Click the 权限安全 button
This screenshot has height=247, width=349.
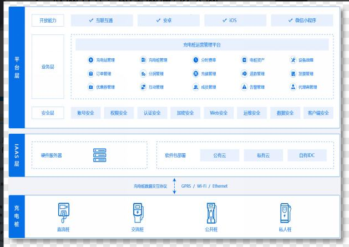click(119, 113)
